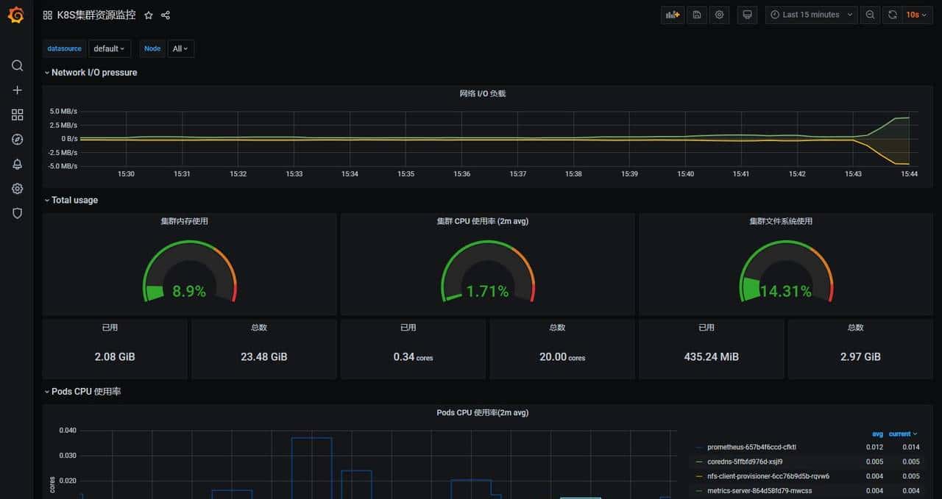Click the Create (+) icon in the sidebar
This screenshot has height=499, width=942.
point(17,90)
